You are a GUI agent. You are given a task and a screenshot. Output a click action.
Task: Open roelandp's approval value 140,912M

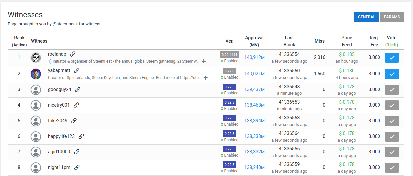(254, 57)
